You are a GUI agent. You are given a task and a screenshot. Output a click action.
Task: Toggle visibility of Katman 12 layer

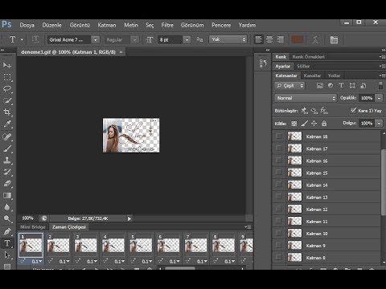(279, 209)
